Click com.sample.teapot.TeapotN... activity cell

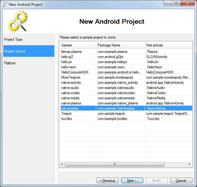168,114
